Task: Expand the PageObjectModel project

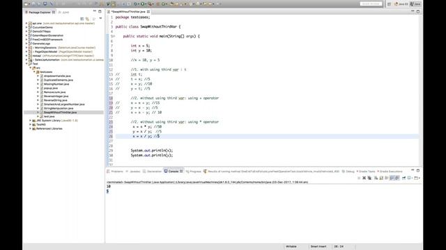Action: point(26,51)
